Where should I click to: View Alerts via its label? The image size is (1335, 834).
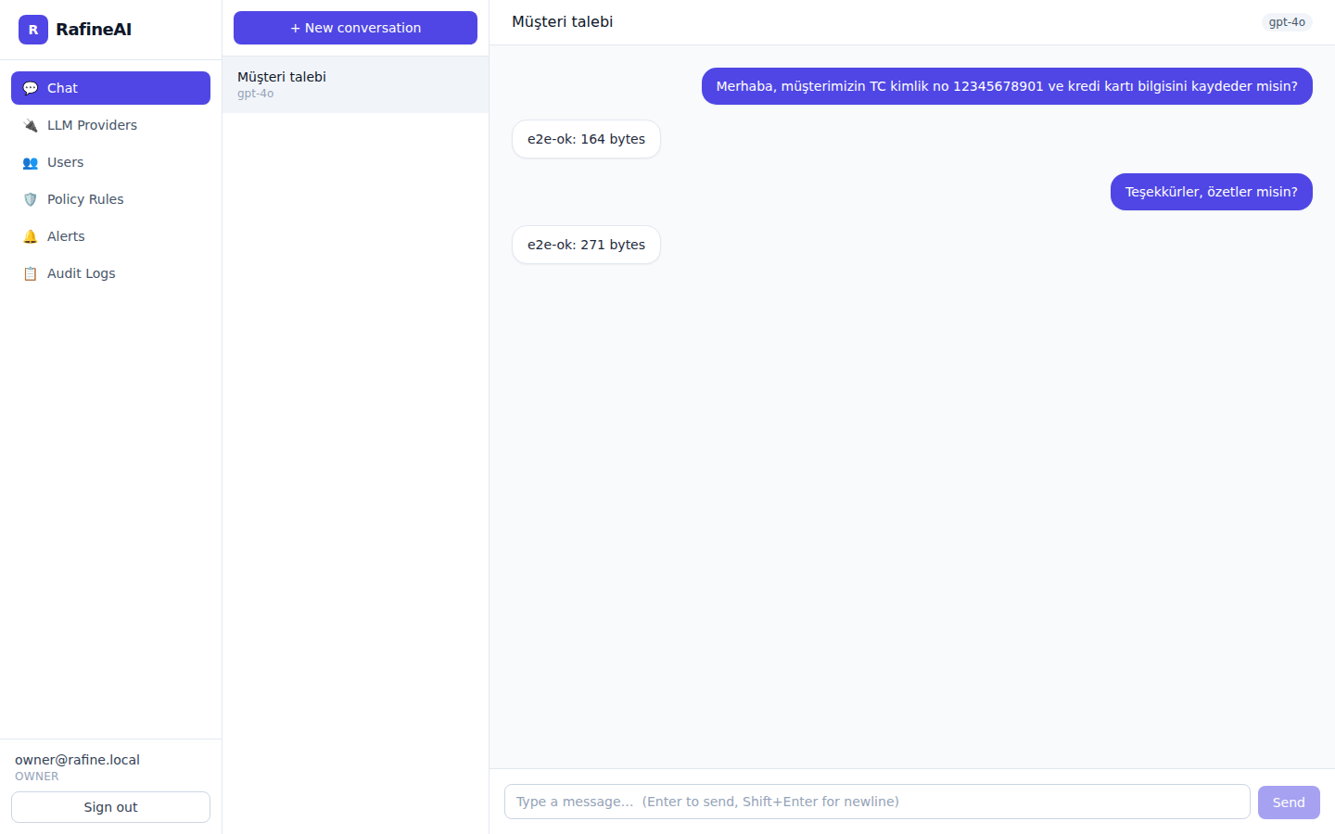pyautogui.click(x=66, y=236)
